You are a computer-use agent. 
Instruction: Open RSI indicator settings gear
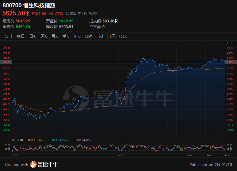pyautogui.click(x=14, y=140)
